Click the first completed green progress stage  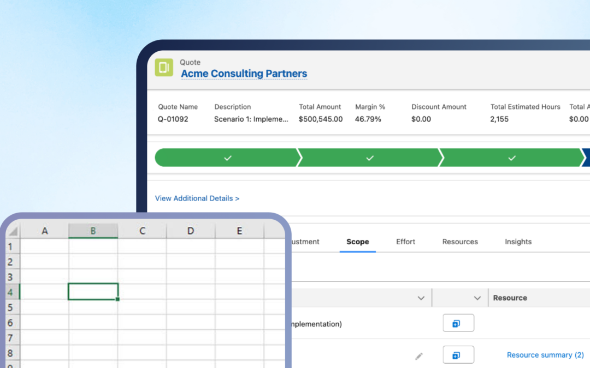[x=227, y=158]
